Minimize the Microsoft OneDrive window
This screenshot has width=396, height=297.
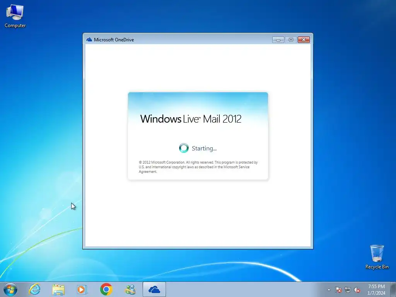click(x=278, y=40)
